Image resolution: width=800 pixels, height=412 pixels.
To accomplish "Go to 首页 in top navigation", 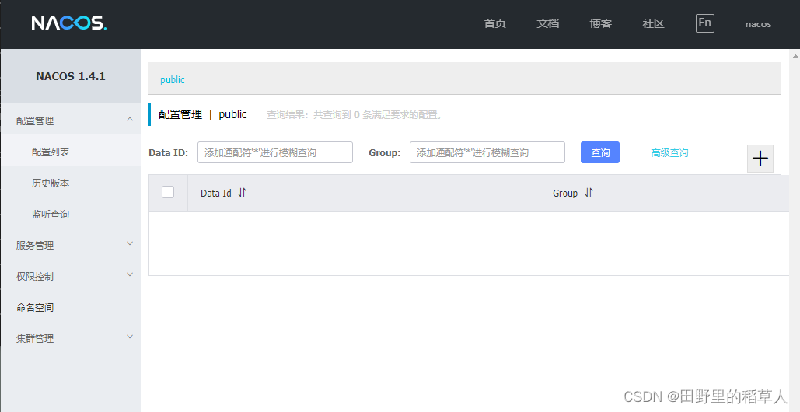I will click(x=495, y=23).
